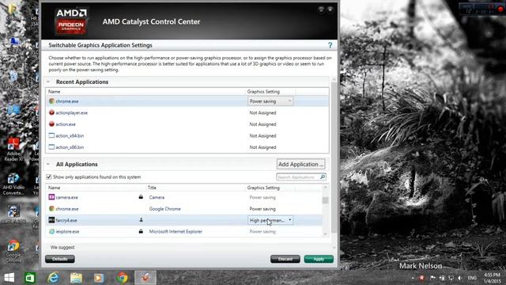The height and width of the screenshot is (285, 506).
Task: Open AHD Video Converter desktop shortcut
Action: [13, 184]
